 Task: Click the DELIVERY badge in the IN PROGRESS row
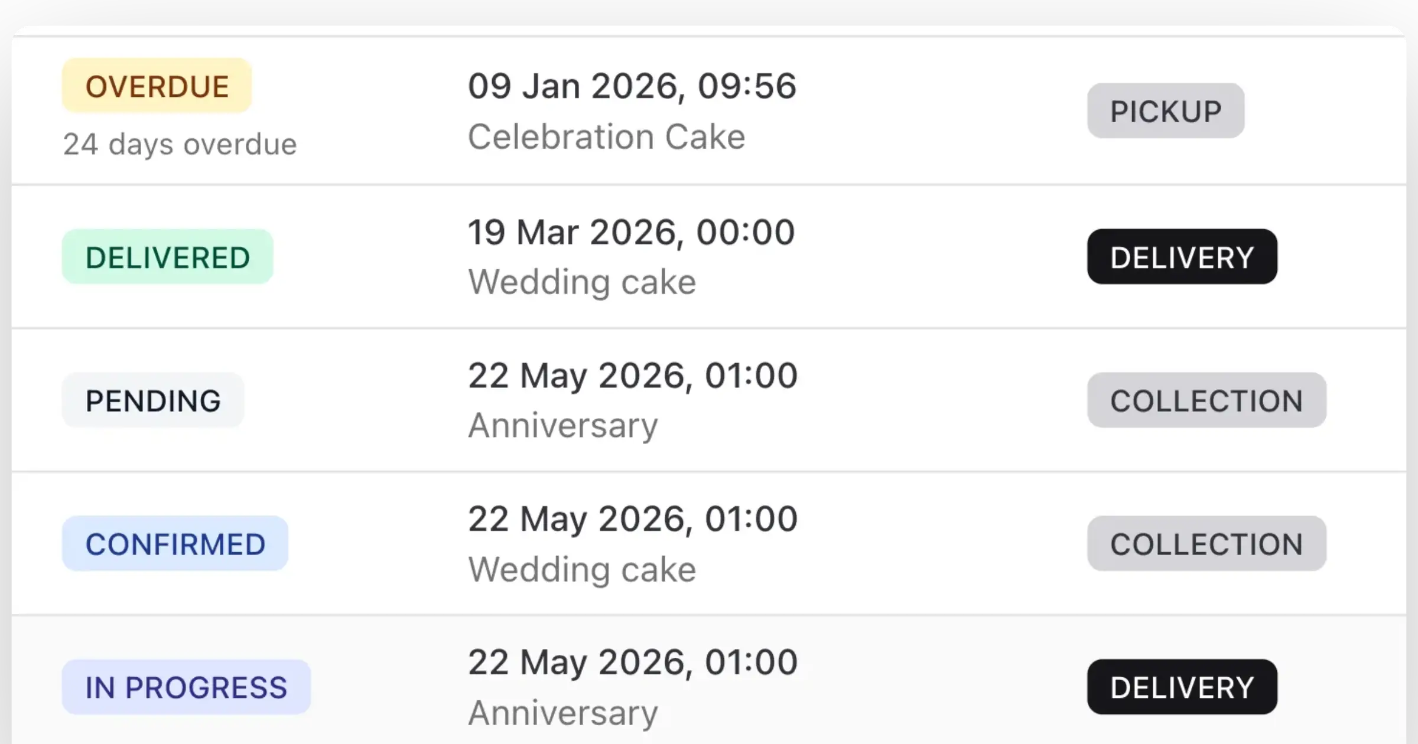coord(1182,687)
